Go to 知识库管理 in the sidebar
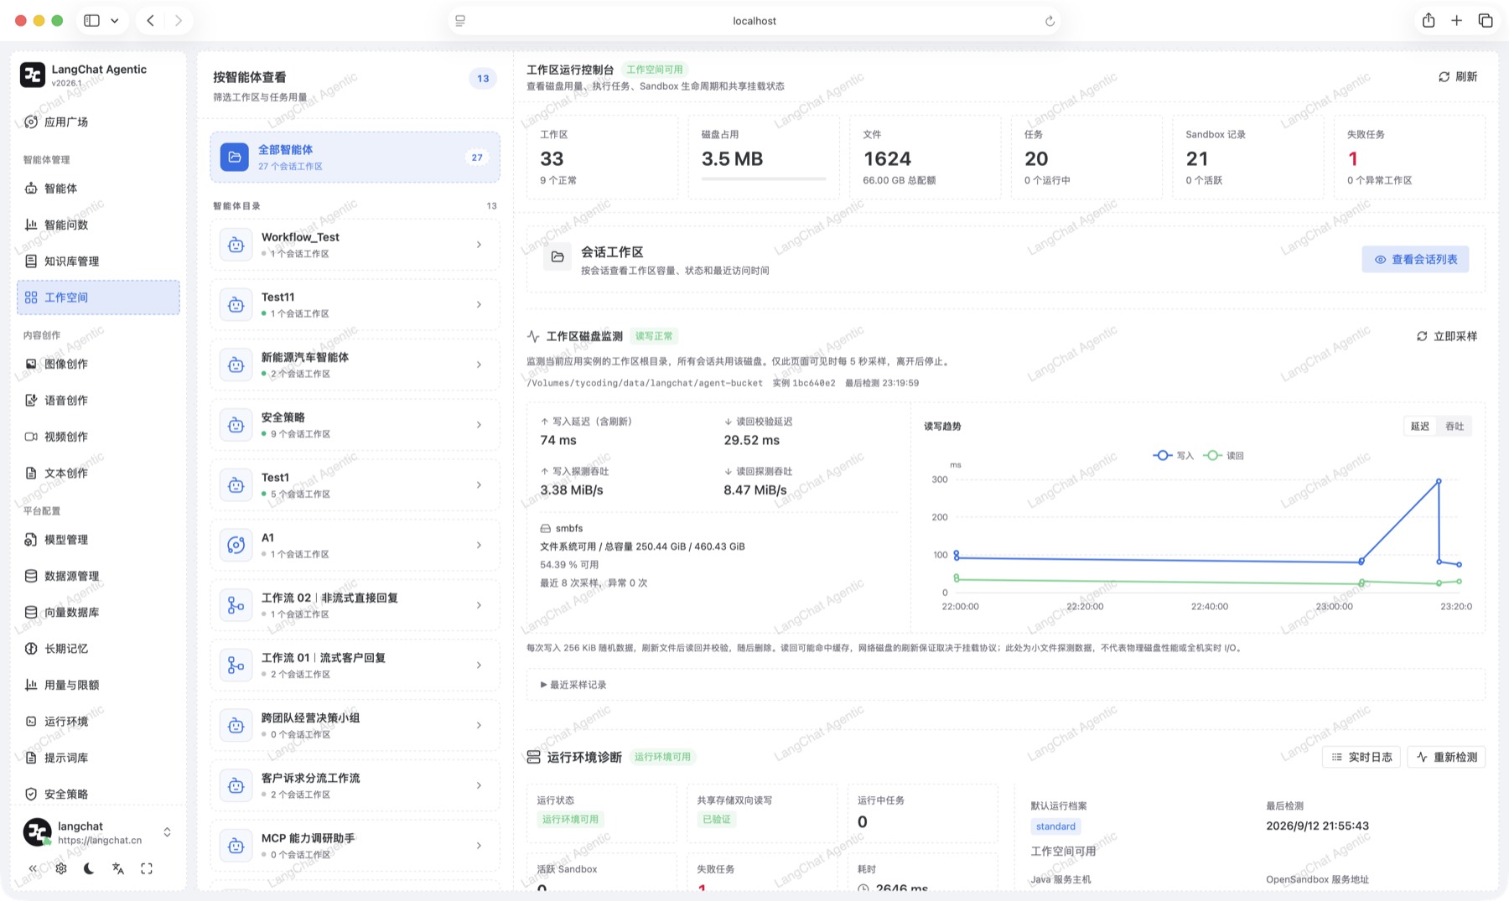The width and height of the screenshot is (1509, 901). [98, 261]
